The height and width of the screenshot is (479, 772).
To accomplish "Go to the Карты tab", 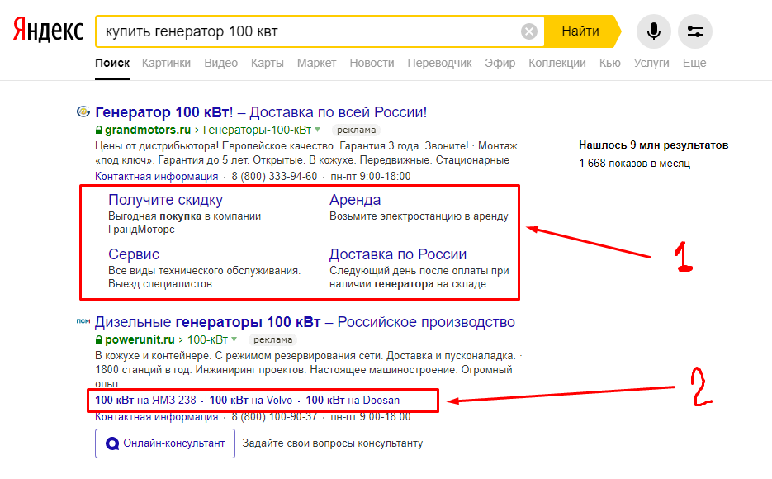I will pyautogui.click(x=267, y=63).
